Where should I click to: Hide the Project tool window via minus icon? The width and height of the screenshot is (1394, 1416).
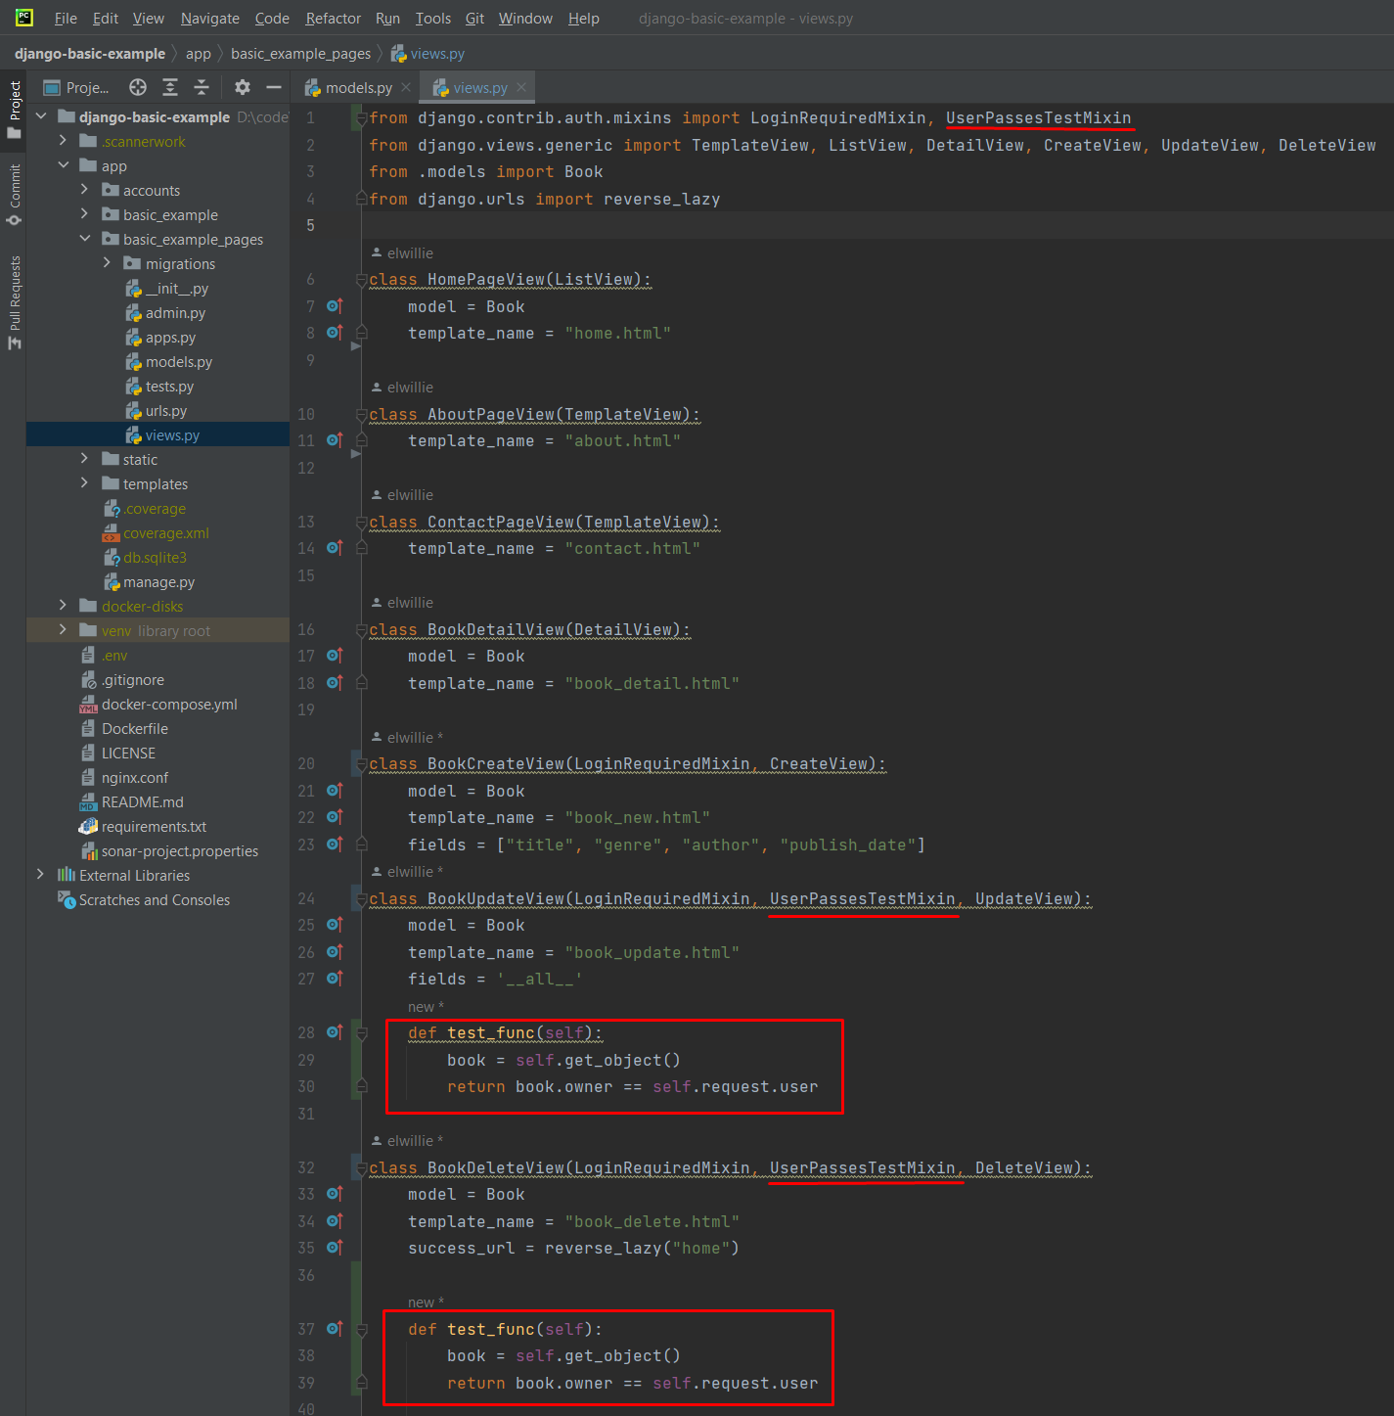[273, 87]
